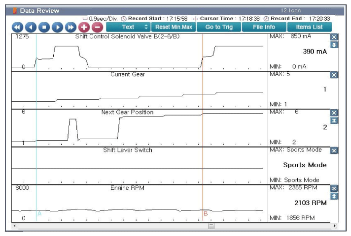The width and height of the screenshot is (351, 236).
Task: Click the MAX: 850 mA readout
Action: pyautogui.click(x=290, y=36)
